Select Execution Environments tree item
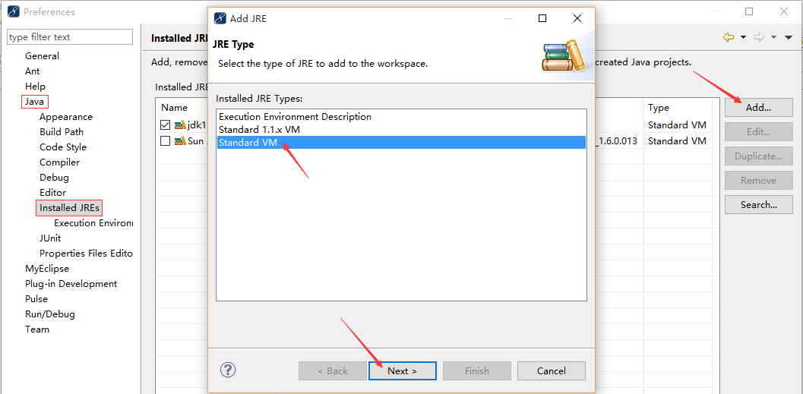803x394 pixels. [93, 223]
